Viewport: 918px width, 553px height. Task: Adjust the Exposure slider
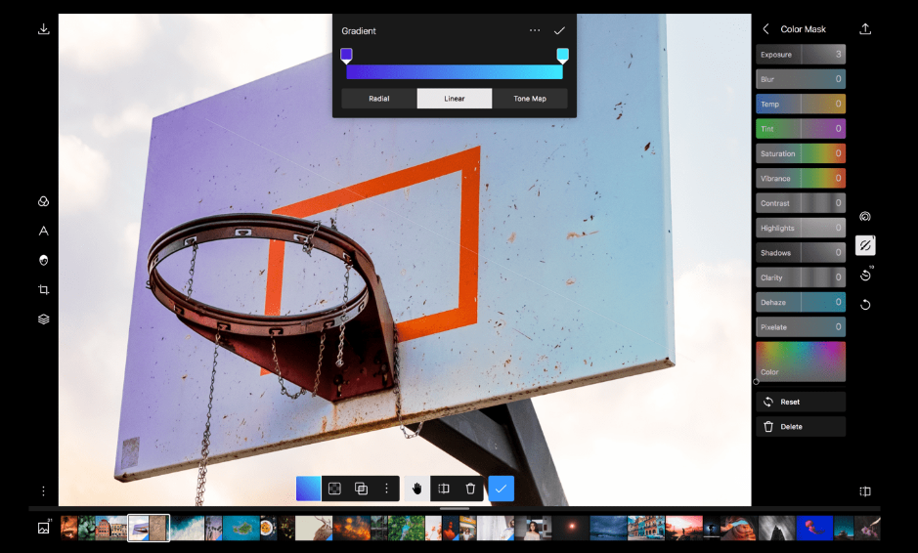801,55
